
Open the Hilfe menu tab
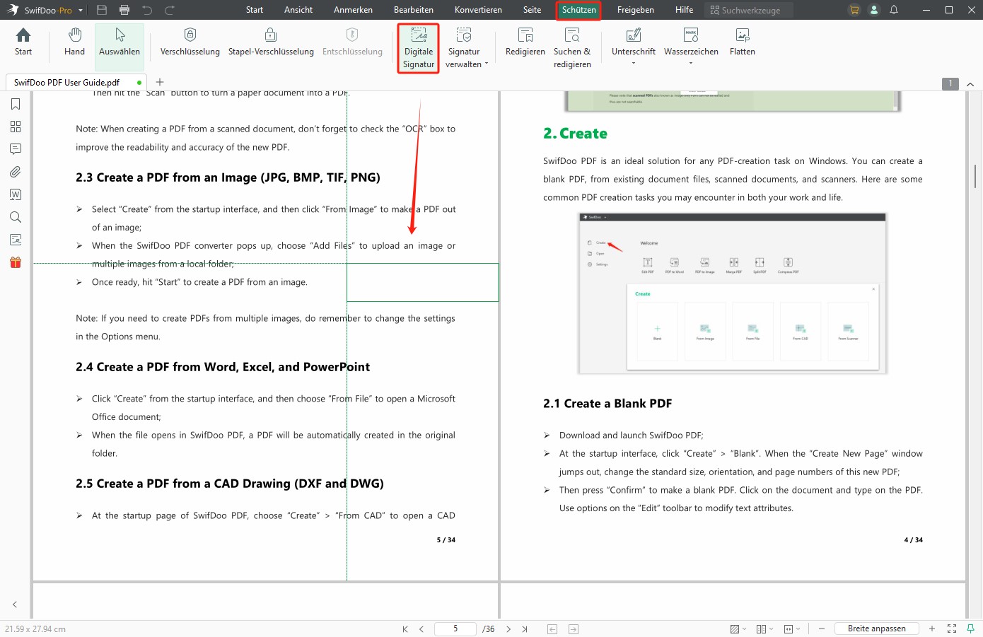pyautogui.click(x=684, y=10)
